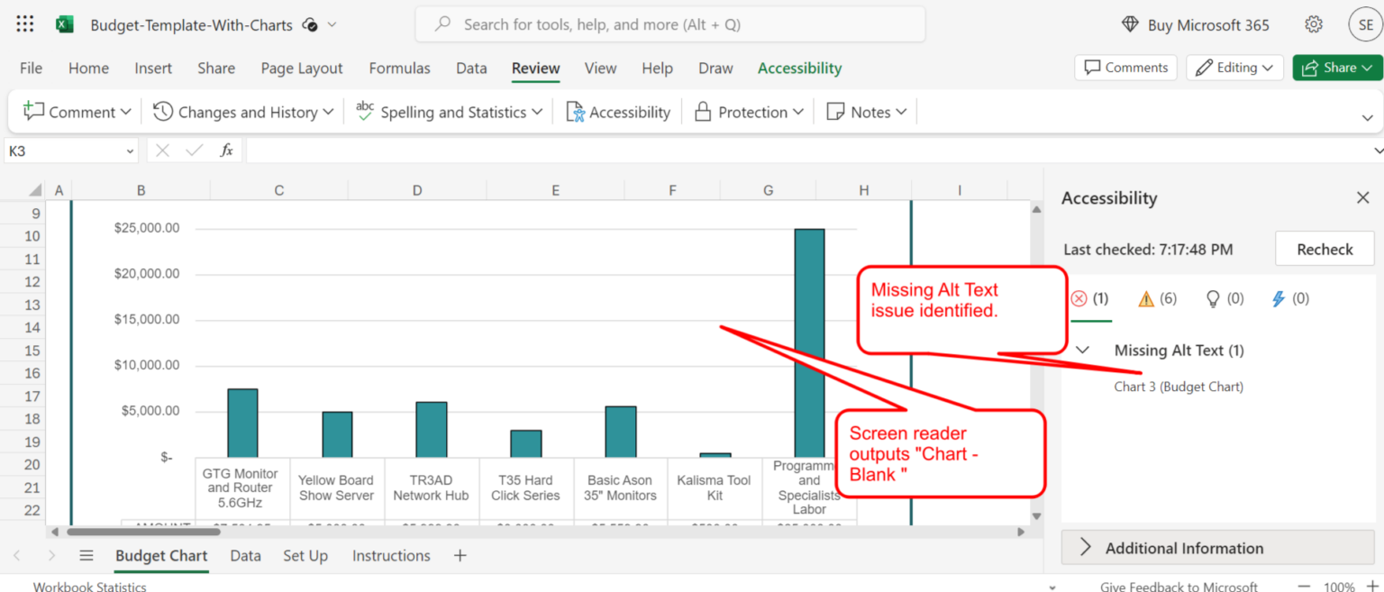Switch to the Data sheet tab
This screenshot has width=1384, height=592.
245,556
